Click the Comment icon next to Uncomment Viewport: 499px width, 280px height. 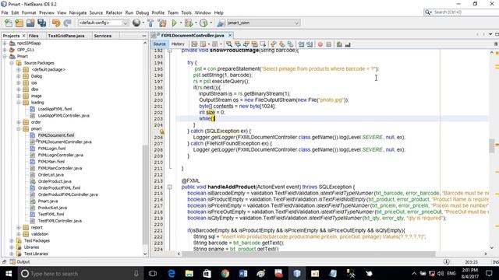[x=348, y=44]
